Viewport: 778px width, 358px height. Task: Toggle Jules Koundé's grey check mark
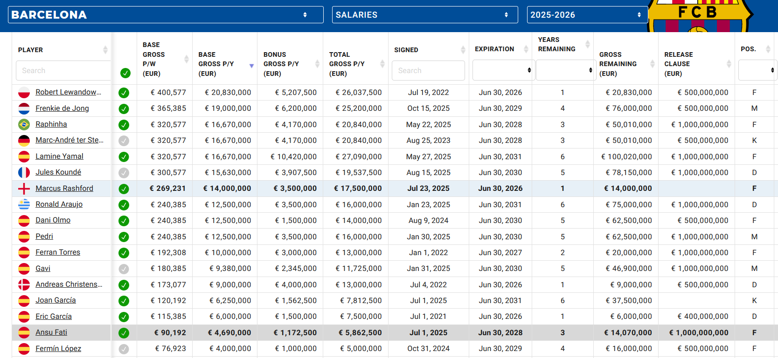(x=124, y=173)
